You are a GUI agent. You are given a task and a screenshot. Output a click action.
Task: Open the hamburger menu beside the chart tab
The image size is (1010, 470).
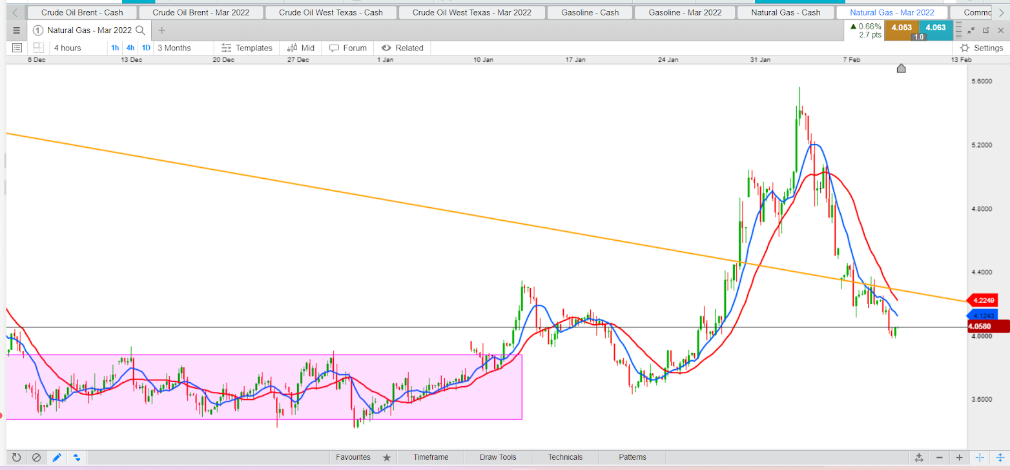click(16, 30)
